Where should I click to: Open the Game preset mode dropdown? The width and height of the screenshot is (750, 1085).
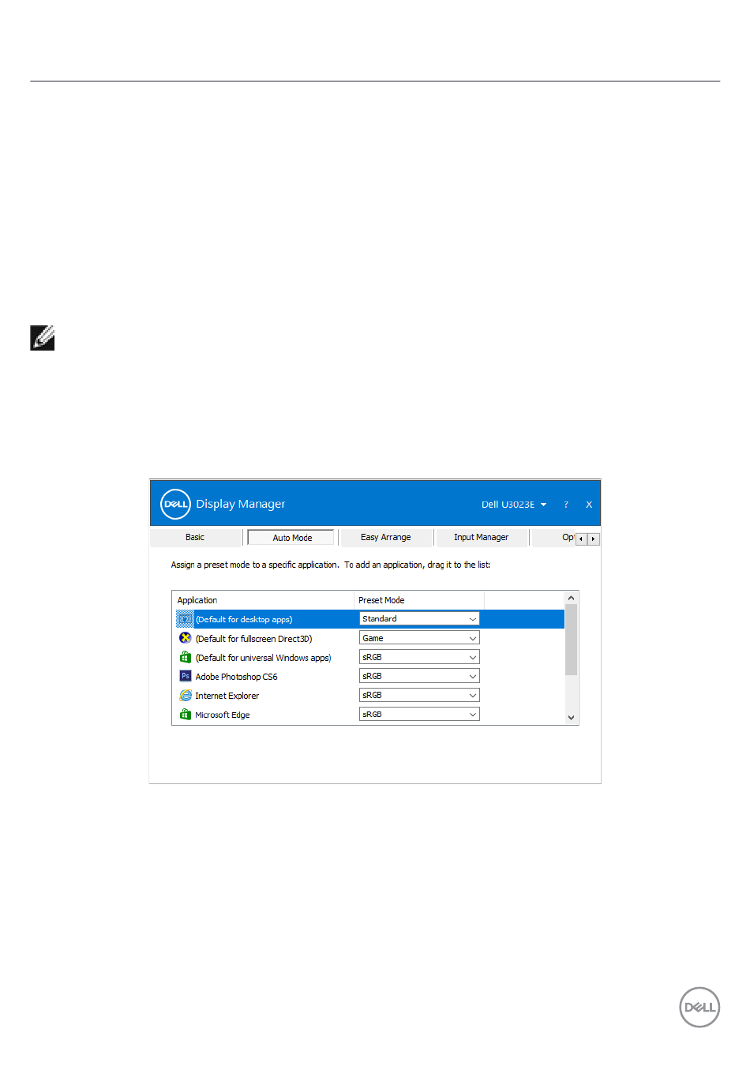[419, 638]
